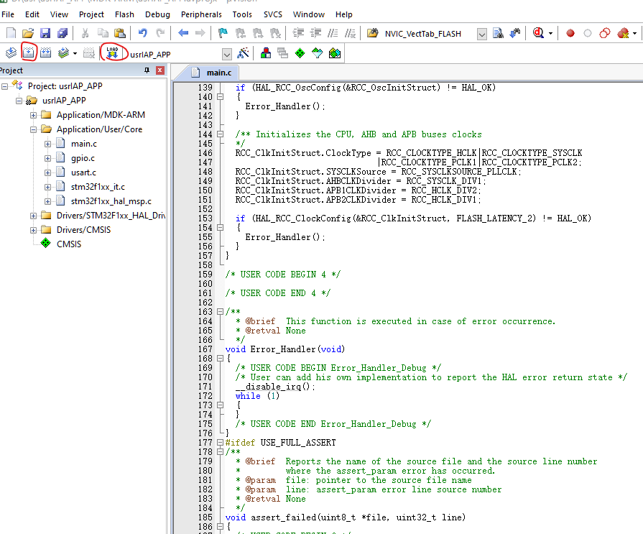Comment out selection icon
Viewport: 643px width, 534px height.
333,33
